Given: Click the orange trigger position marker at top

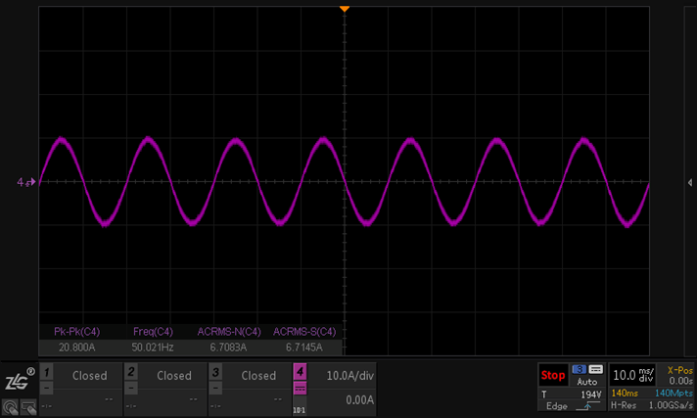Looking at the screenshot, I should tap(344, 9).
